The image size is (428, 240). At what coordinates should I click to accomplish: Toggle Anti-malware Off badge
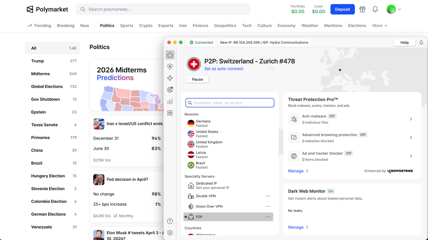tap(332, 116)
